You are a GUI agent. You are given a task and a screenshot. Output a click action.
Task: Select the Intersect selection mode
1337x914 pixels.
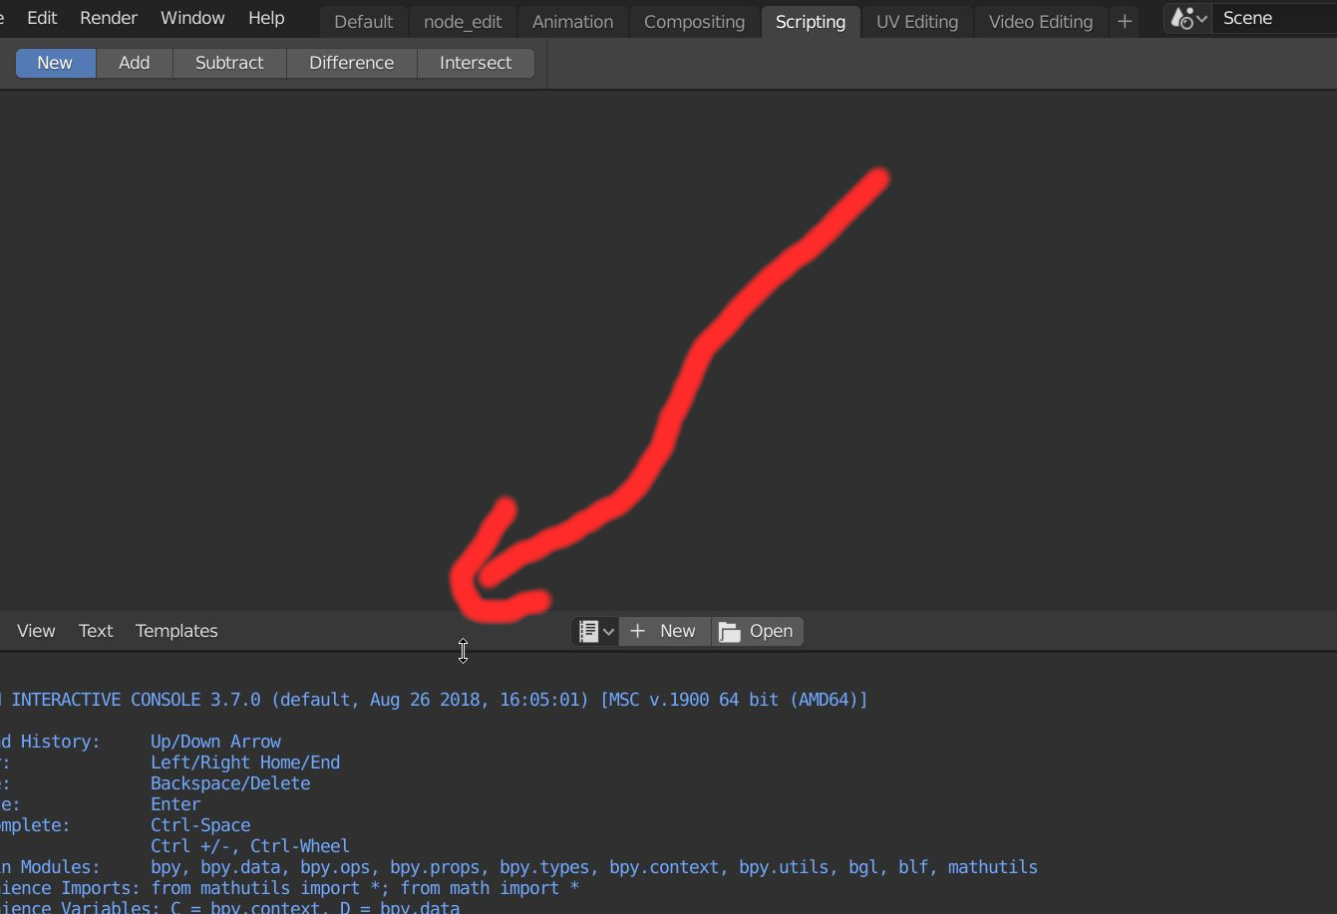point(476,63)
